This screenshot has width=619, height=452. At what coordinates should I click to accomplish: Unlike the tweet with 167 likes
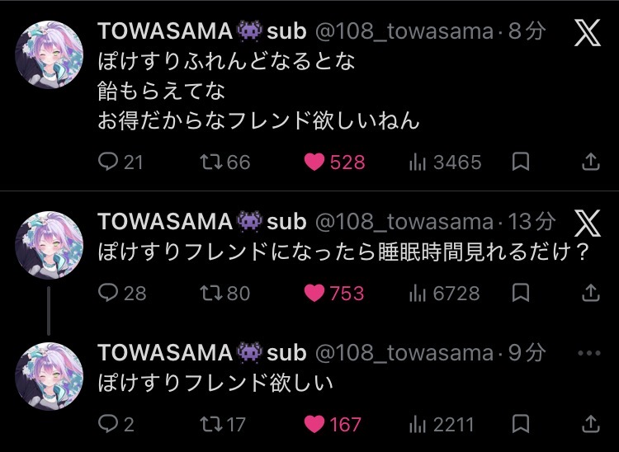click(x=314, y=424)
